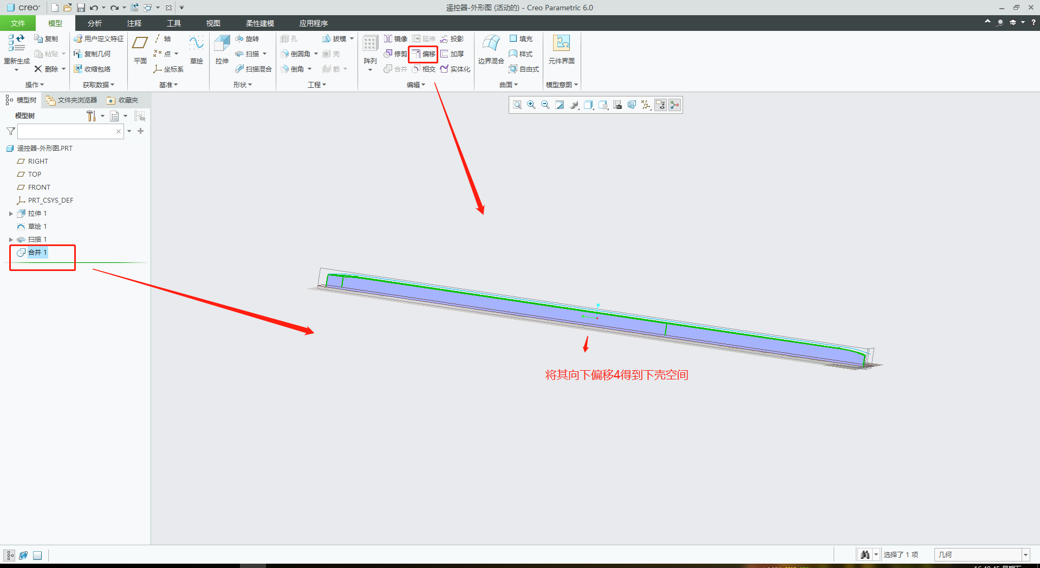Viewport: 1040px width, 568px height.
Task: Click 用户定义特征 user-defined feature
Action: click(x=99, y=38)
